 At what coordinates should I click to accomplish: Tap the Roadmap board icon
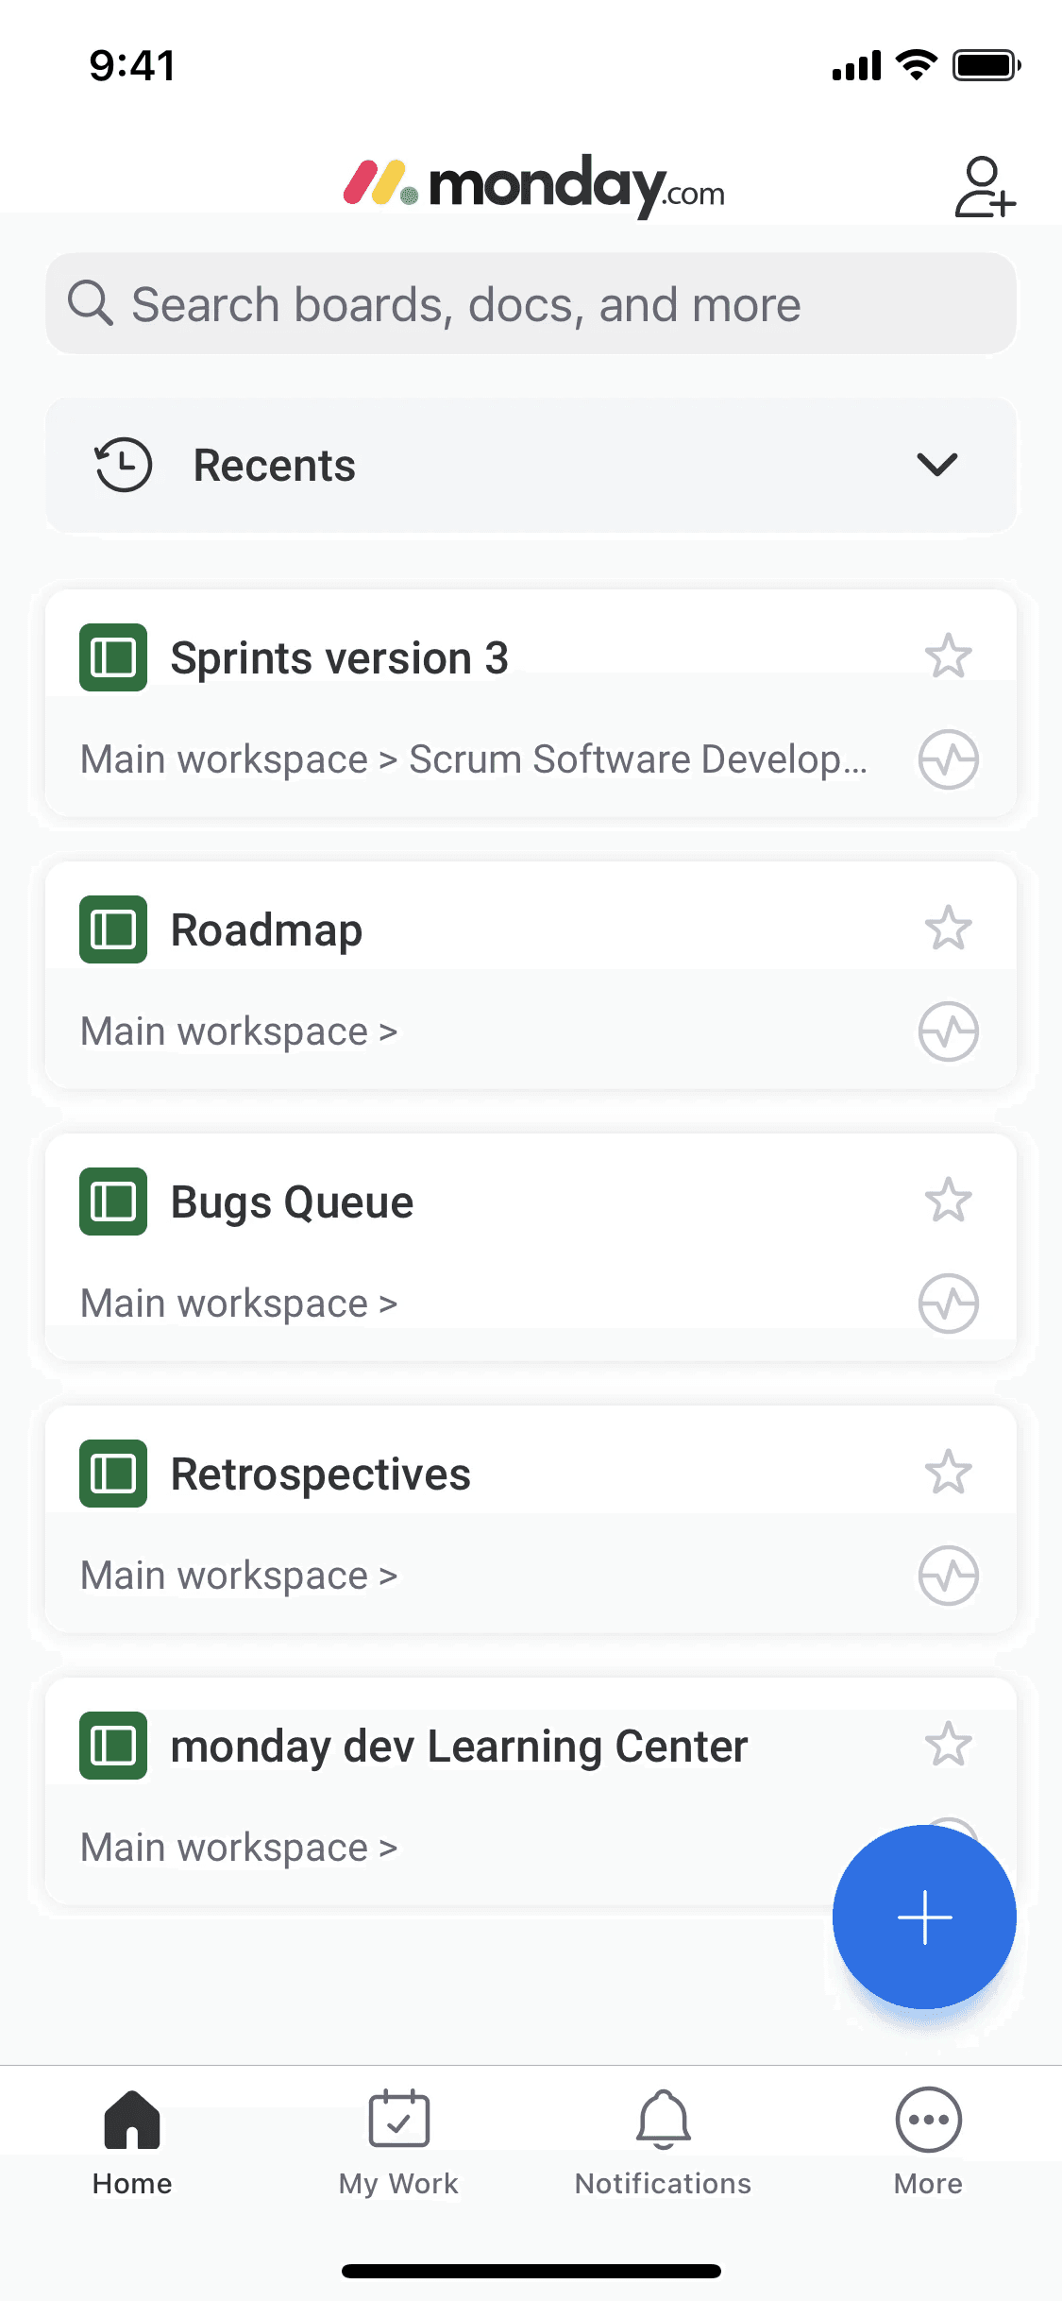click(x=113, y=929)
